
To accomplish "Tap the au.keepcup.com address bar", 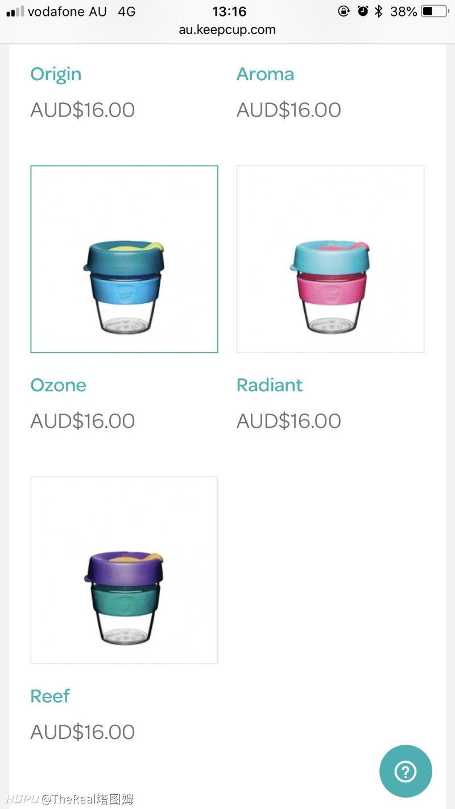I will pyautogui.click(x=227, y=30).
